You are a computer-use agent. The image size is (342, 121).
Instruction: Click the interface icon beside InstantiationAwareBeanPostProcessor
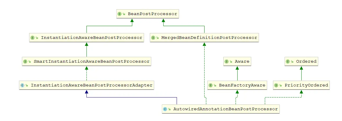pyautogui.click(x=32, y=38)
